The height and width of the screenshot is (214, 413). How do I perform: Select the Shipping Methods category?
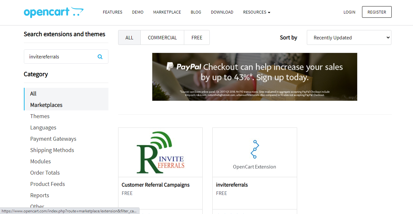coord(52,150)
